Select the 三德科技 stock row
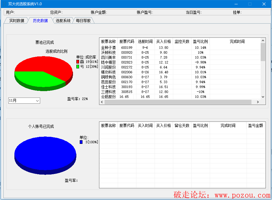272x200 pixels. point(180,92)
